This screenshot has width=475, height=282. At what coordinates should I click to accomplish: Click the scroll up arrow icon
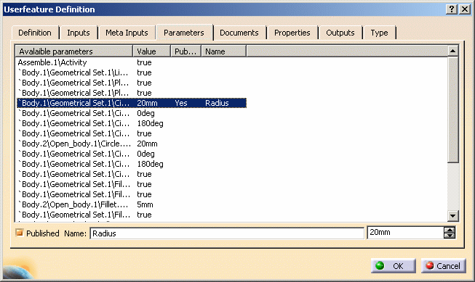[452, 51]
